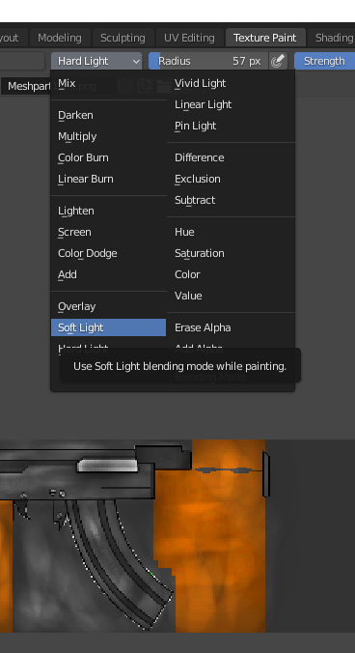Click the Meshpart image name field
The width and height of the screenshot is (355, 653).
coord(26,86)
